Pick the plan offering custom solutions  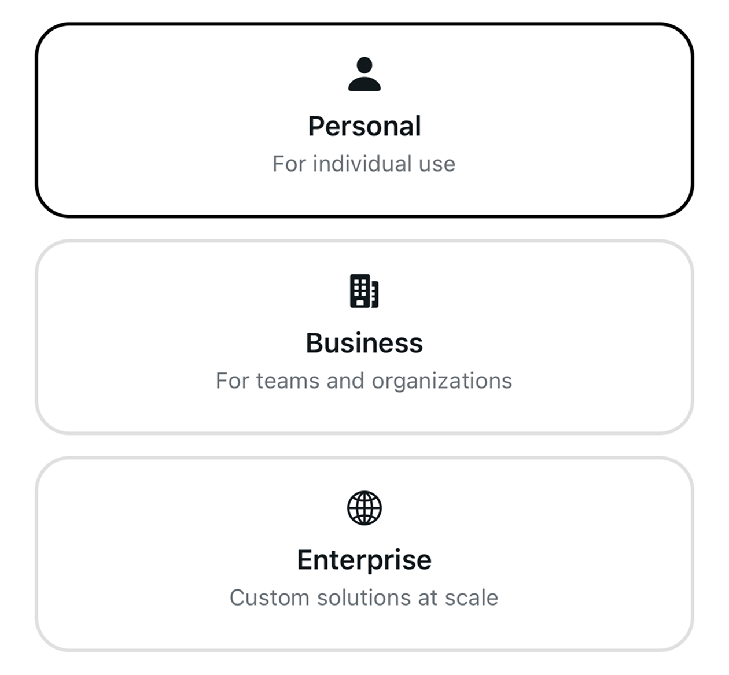pos(365,554)
